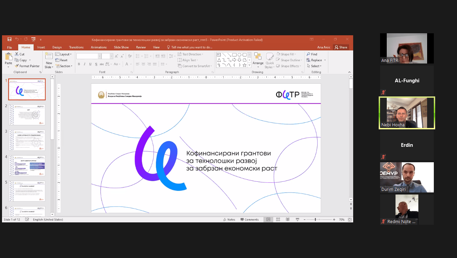Toggle the Notes pane in status bar
The height and width of the screenshot is (258, 457).
(229, 219)
